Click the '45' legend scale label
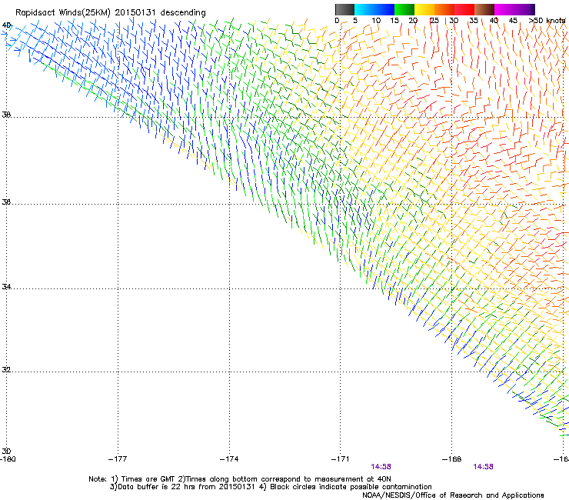 coord(513,21)
